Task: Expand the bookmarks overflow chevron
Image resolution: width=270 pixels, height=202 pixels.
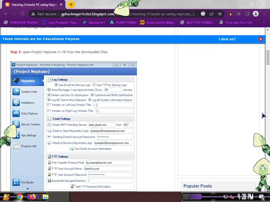Action: coord(264,22)
